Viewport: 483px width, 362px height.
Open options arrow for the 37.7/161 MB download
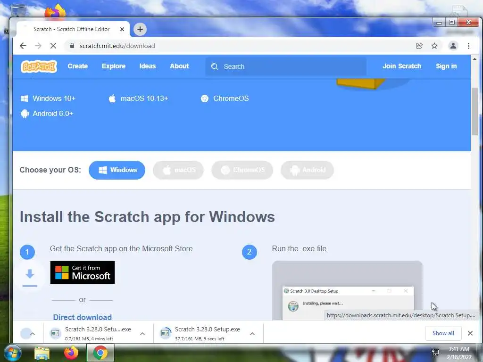(x=252, y=334)
